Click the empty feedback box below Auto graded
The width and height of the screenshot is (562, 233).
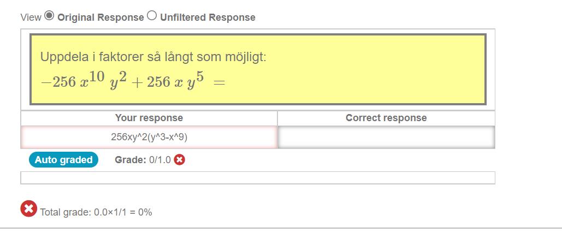click(258, 178)
